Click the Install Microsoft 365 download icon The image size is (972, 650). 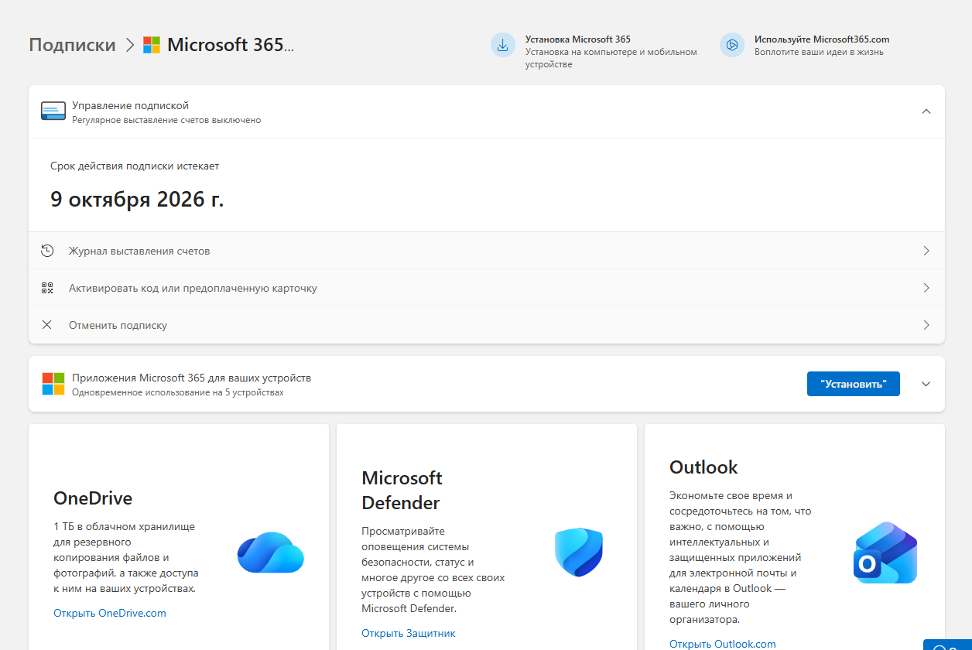503,45
